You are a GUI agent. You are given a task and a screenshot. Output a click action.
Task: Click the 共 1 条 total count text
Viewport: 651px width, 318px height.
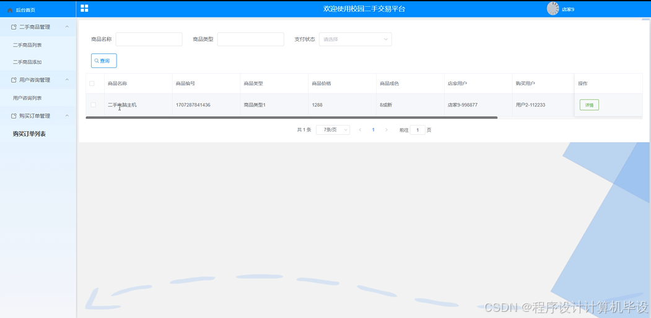(x=304, y=130)
